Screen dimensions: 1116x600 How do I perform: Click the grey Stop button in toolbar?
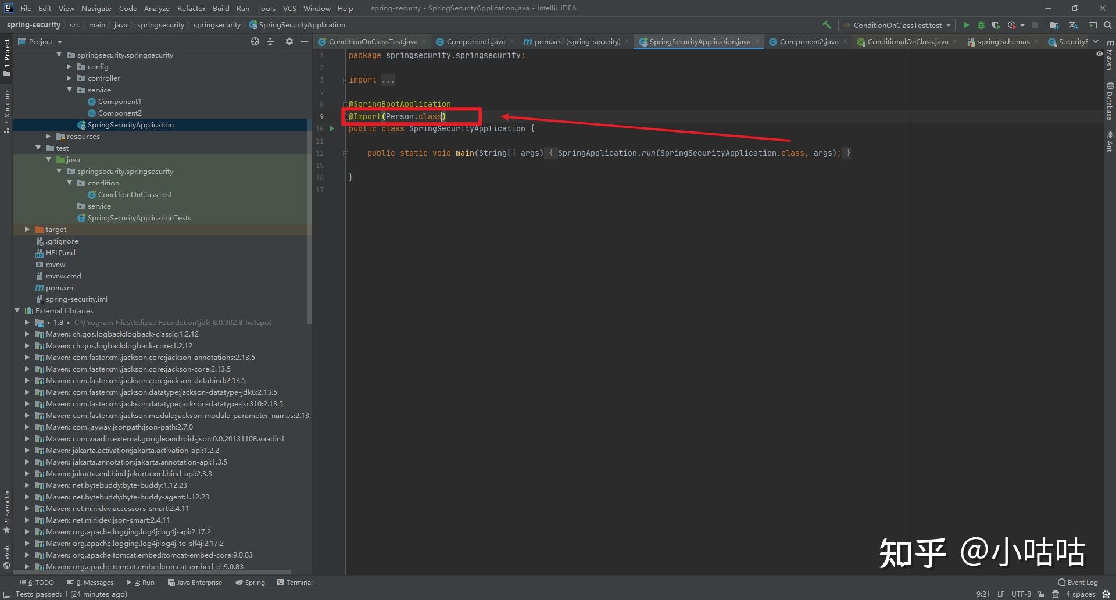click(x=1035, y=25)
